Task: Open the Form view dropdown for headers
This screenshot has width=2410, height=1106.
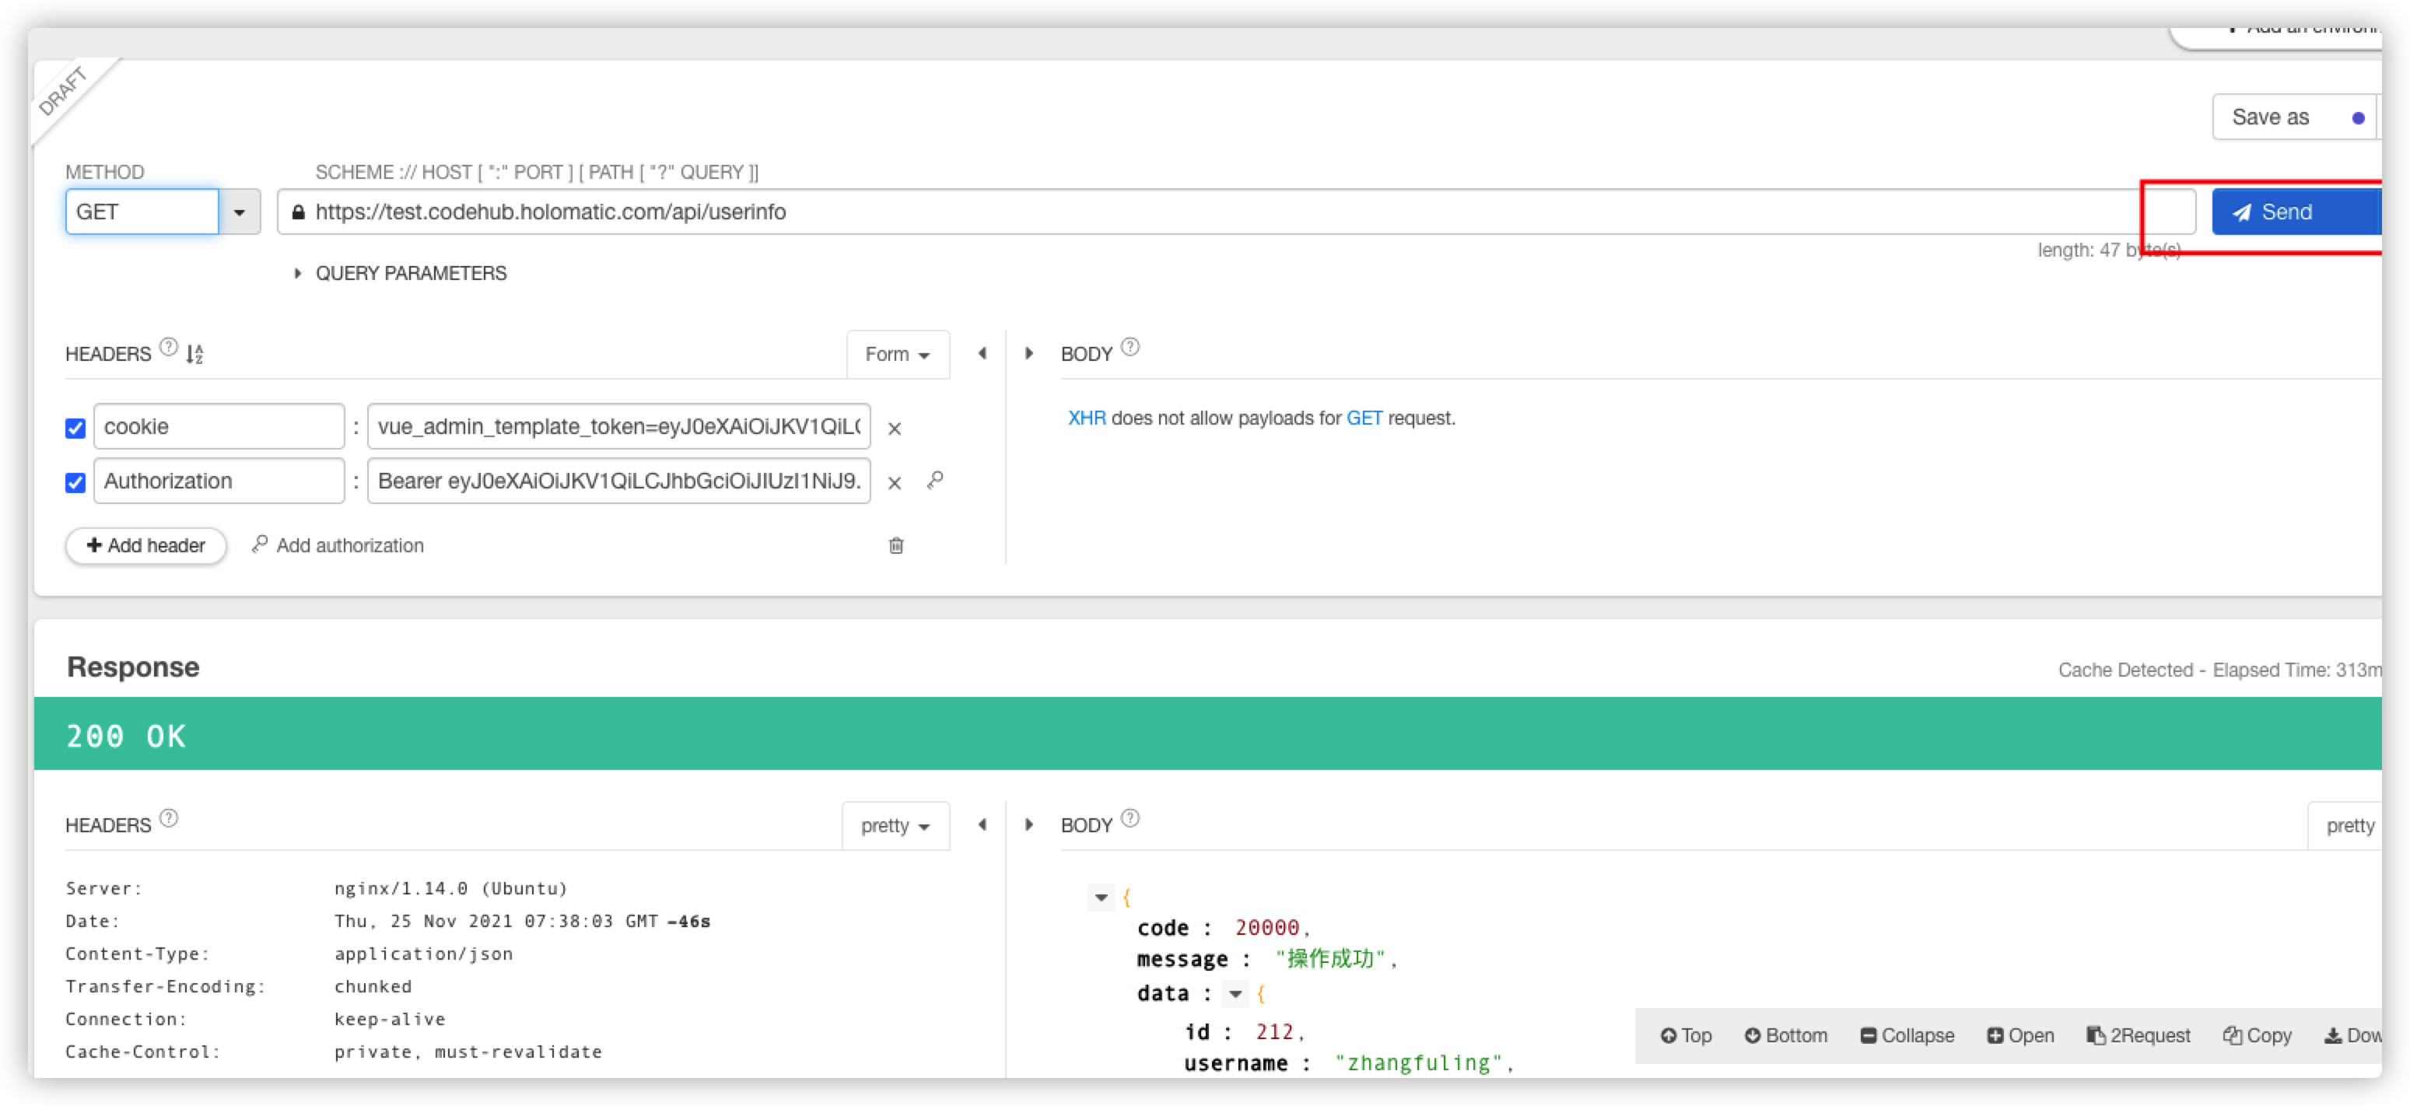Action: [896, 355]
